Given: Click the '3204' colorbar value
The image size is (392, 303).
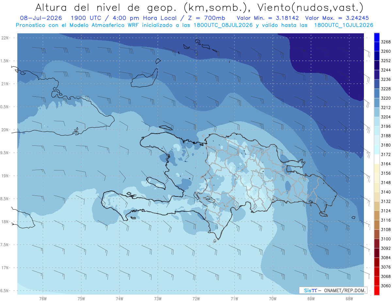Looking at the screenshot, I should (x=385, y=117).
